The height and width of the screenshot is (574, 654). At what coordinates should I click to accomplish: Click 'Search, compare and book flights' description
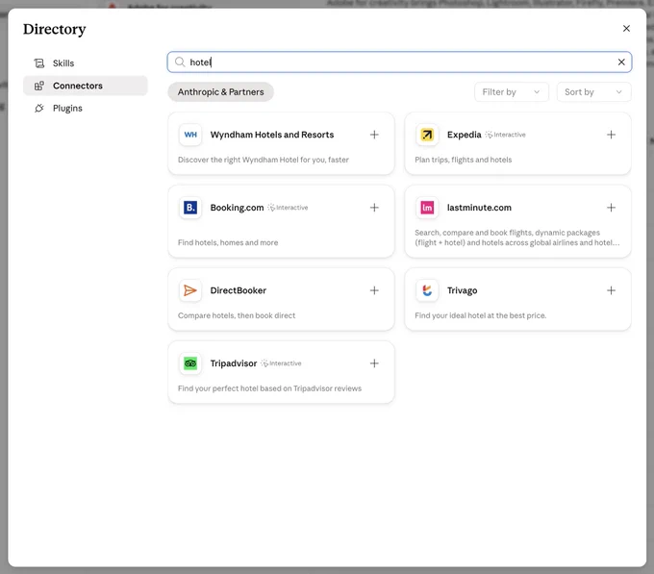pyautogui.click(x=517, y=237)
